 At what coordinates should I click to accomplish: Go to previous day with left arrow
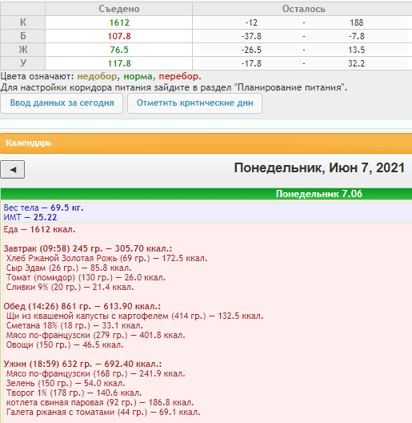tap(12, 169)
